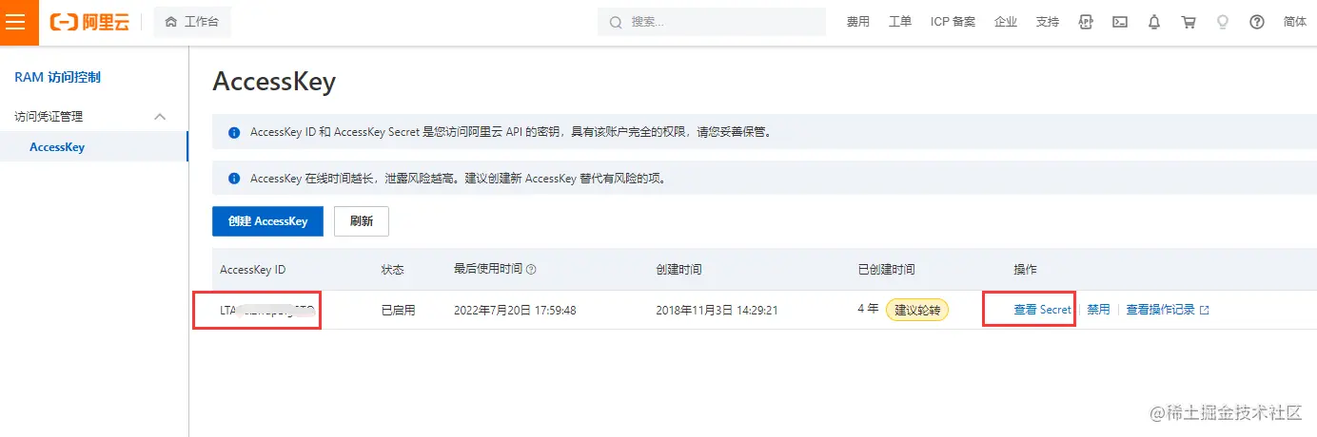Open the 企业 menu
The height and width of the screenshot is (437, 1317).
click(x=1006, y=22)
